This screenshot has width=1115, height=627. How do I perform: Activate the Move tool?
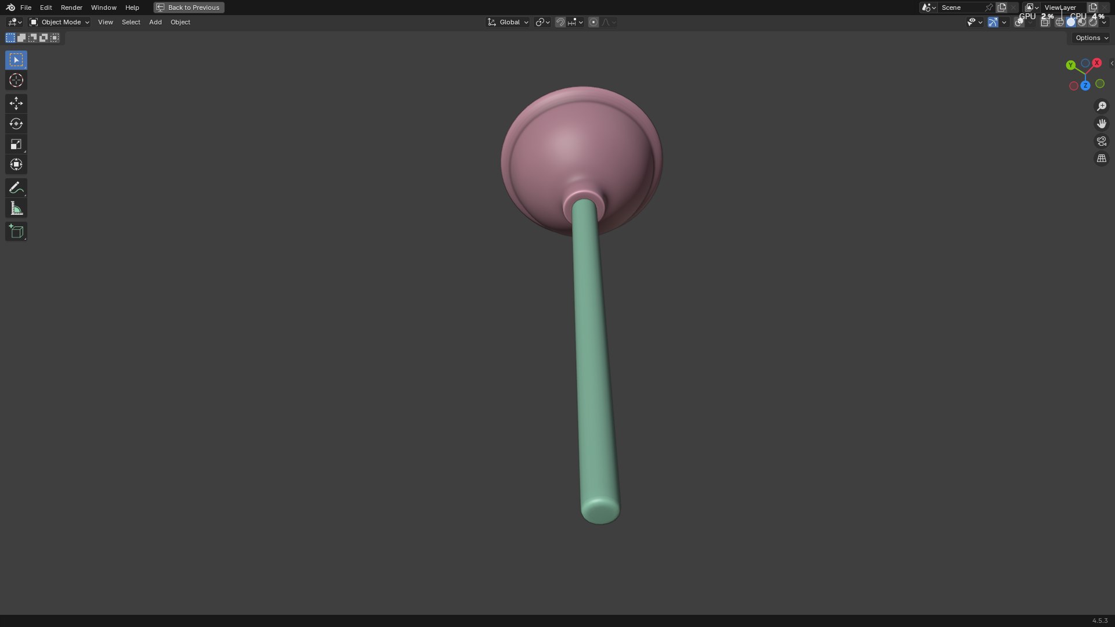(x=16, y=103)
